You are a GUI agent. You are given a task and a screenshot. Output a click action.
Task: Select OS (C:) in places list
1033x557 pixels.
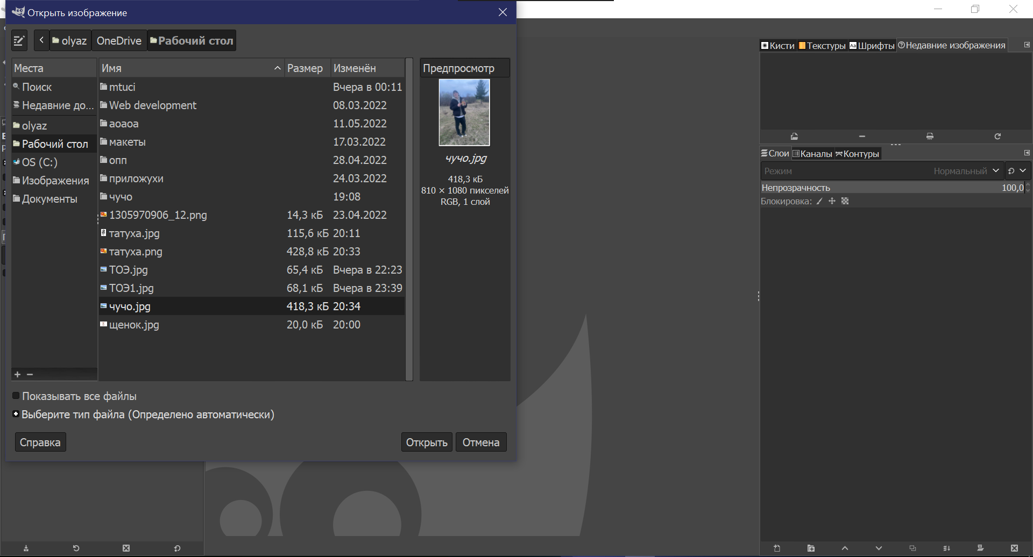click(x=54, y=162)
